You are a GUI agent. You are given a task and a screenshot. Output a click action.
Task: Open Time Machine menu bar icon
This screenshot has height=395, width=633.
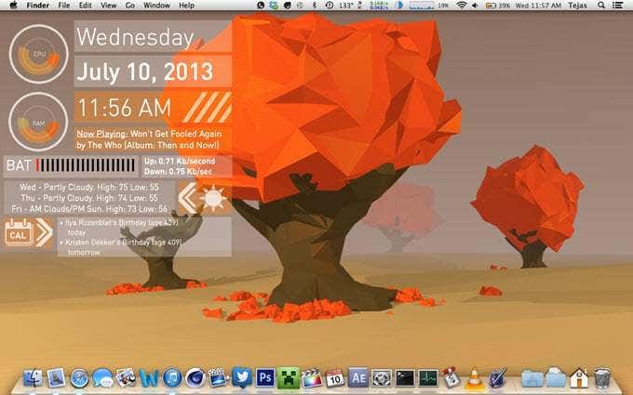pyautogui.click(x=329, y=6)
